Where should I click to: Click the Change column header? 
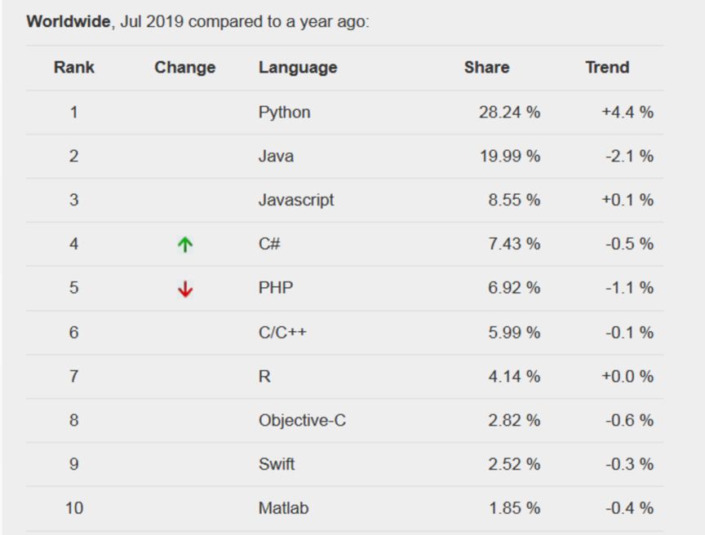[x=185, y=68]
